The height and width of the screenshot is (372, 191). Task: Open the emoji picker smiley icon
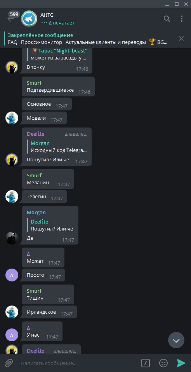coord(163,363)
